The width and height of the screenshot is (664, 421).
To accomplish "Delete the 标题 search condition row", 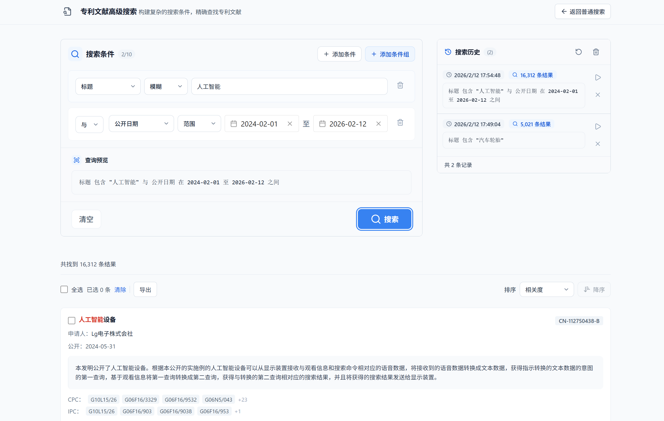I will 400,85.
